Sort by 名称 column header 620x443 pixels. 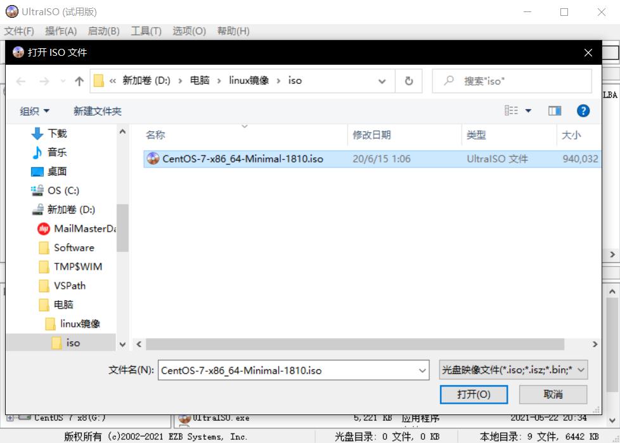155,135
